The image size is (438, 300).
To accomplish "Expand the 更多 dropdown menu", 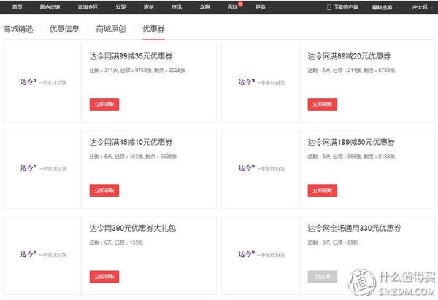I will [x=263, y=7].
